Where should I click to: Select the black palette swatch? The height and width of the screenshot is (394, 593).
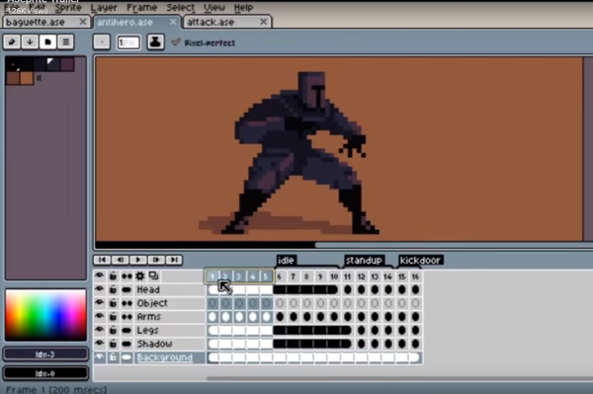pyautogui.click(x=13, y=65)
